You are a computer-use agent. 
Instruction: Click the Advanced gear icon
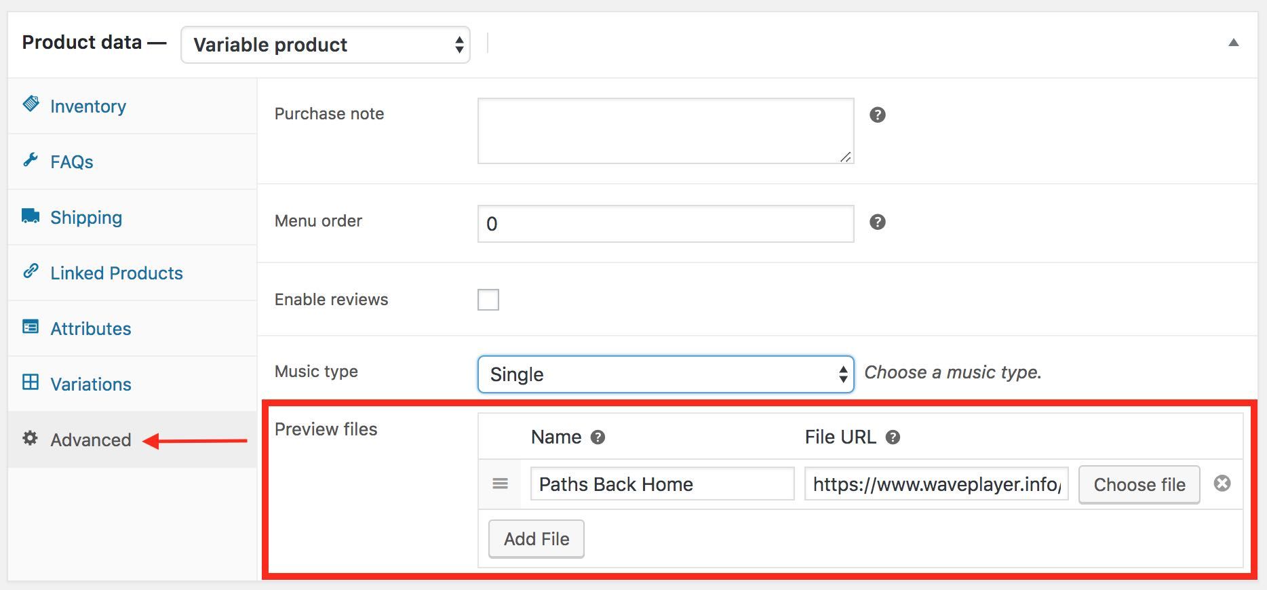pos(30,438)
